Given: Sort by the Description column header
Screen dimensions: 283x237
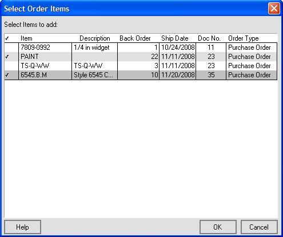Looking at the screenshot, I should (94, 38).
